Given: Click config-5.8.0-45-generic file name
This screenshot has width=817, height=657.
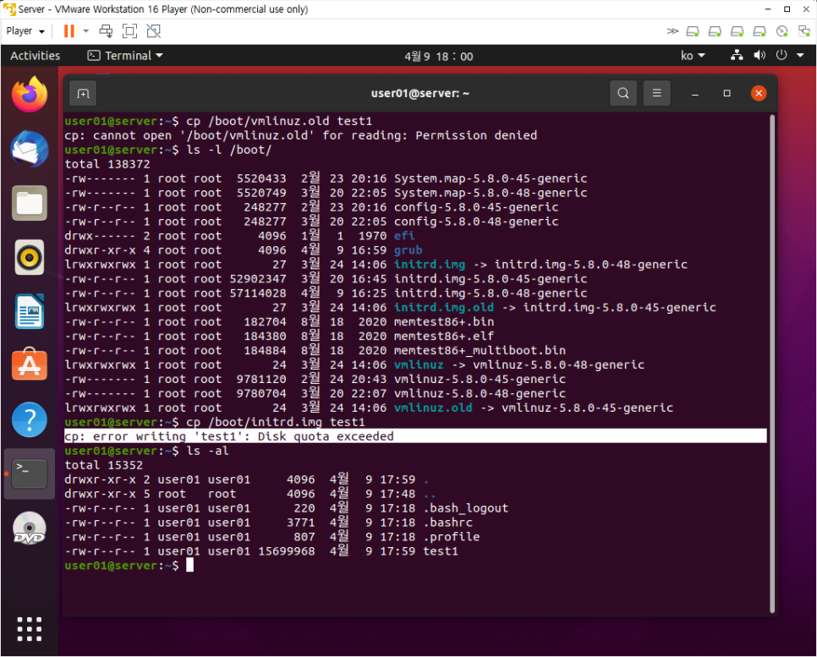Looking at the screenshot, I should (x=475, y=207).
